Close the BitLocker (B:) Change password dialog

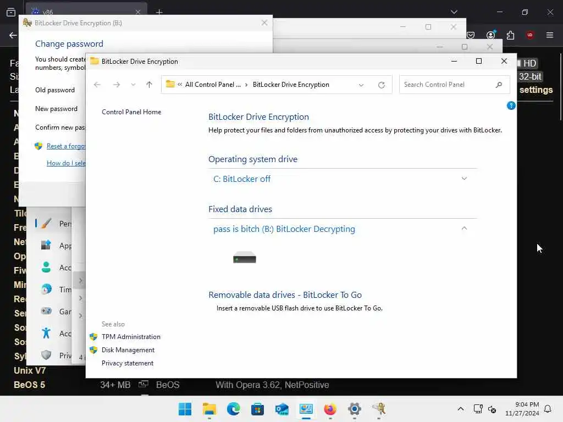[264, 23]
